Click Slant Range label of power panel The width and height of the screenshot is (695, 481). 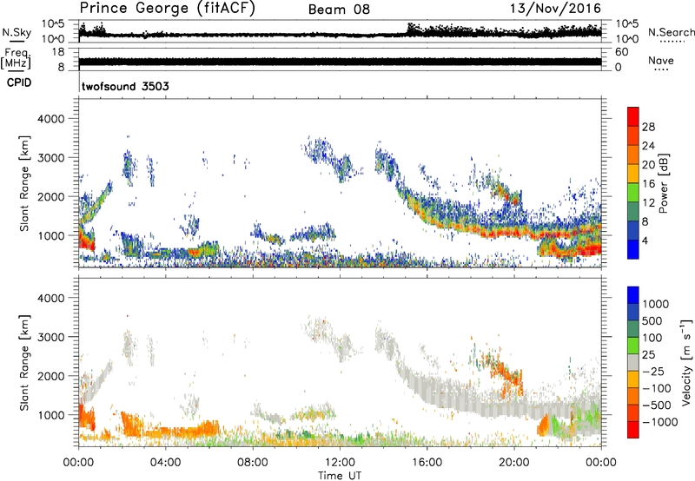point(24,183)
